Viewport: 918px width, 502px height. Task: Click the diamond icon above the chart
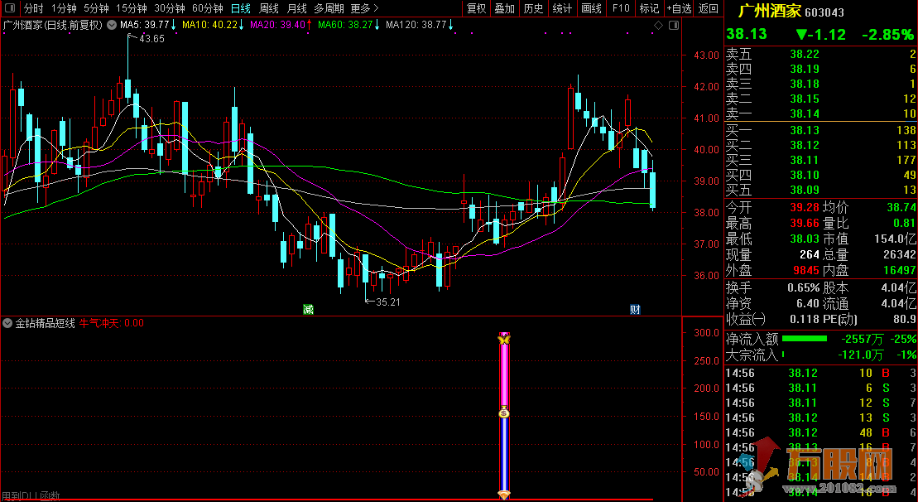click(658, 26)
